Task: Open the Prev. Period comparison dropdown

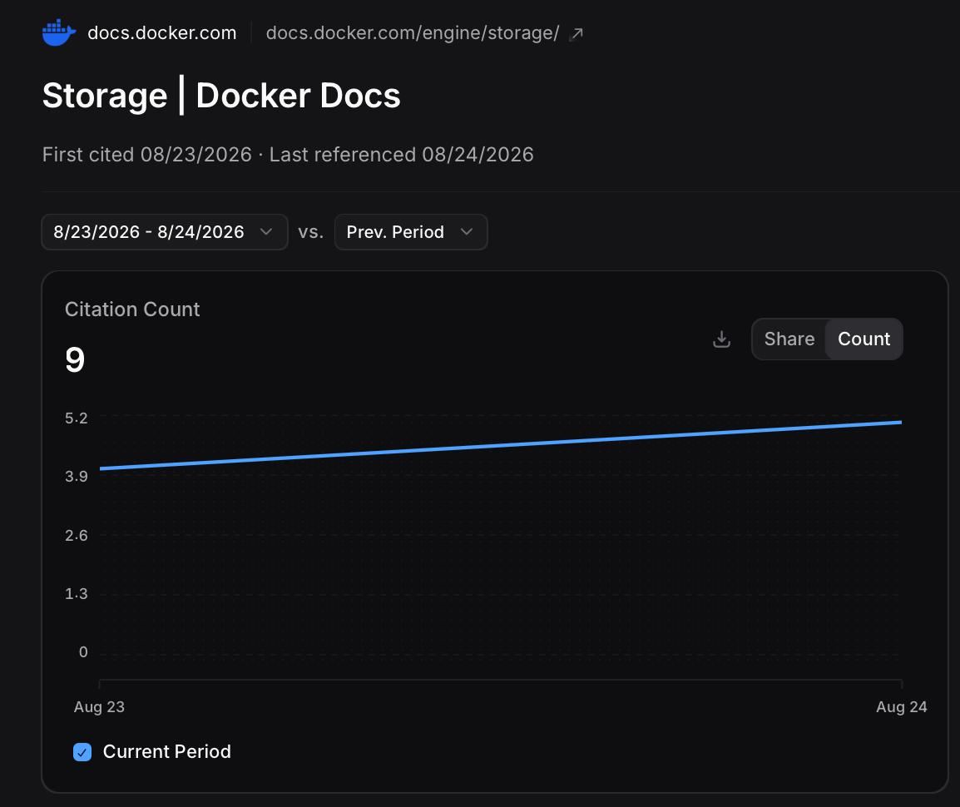Action: (x=411, y=232)
